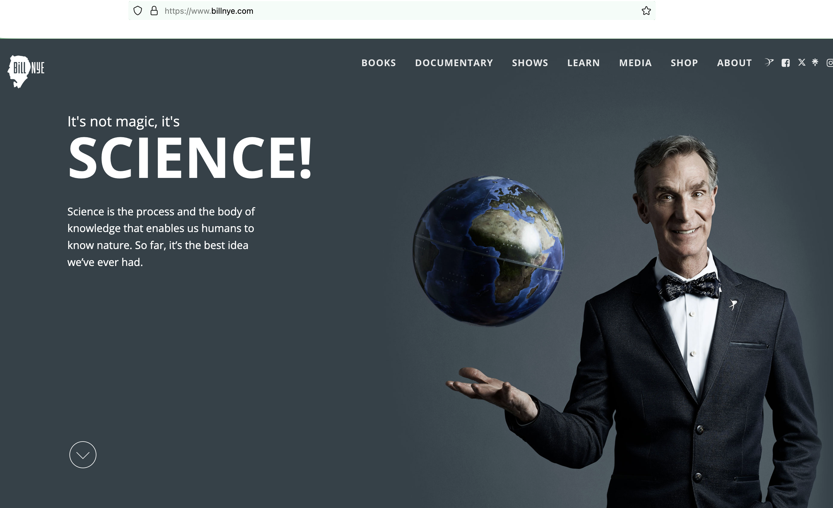Open the Instagram social icon

[829, 63]
